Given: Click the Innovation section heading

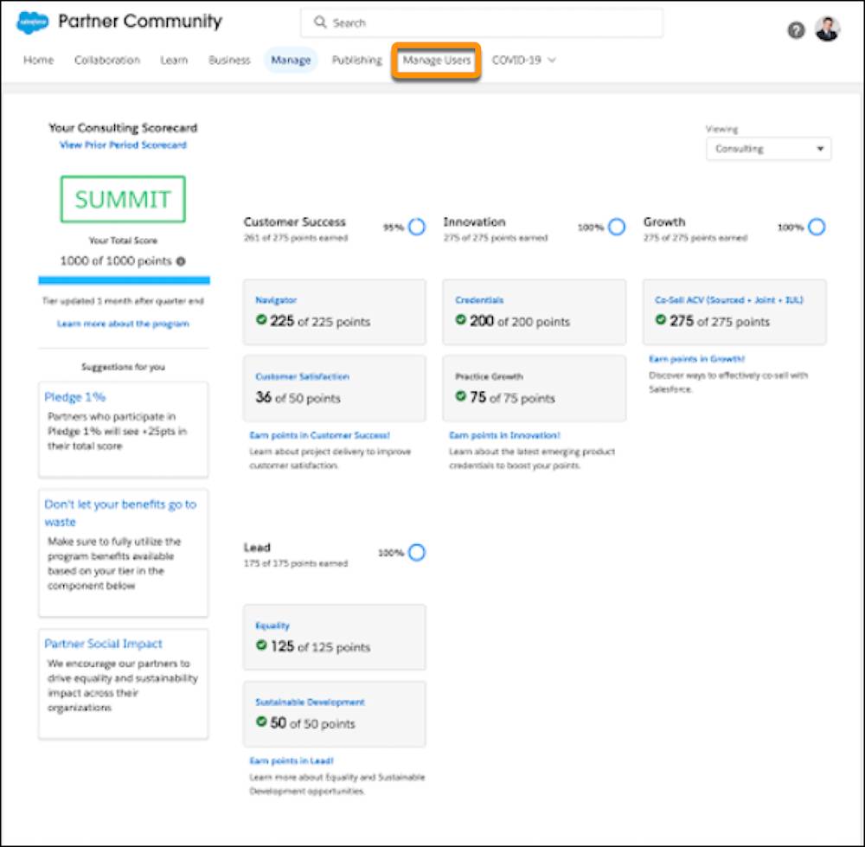Looking at the screenshot, I should click(x=474, y=221).
